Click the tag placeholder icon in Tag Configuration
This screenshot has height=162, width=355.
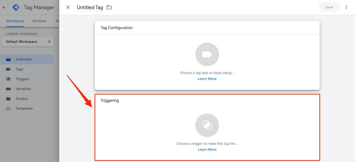pyautogui.click(x=207, y=54)
